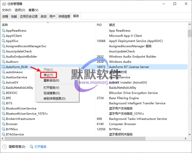This screenshot has width=192, height=153.
Task: Collapse details with 简略信息 arrow button
Action: (5, 147)
